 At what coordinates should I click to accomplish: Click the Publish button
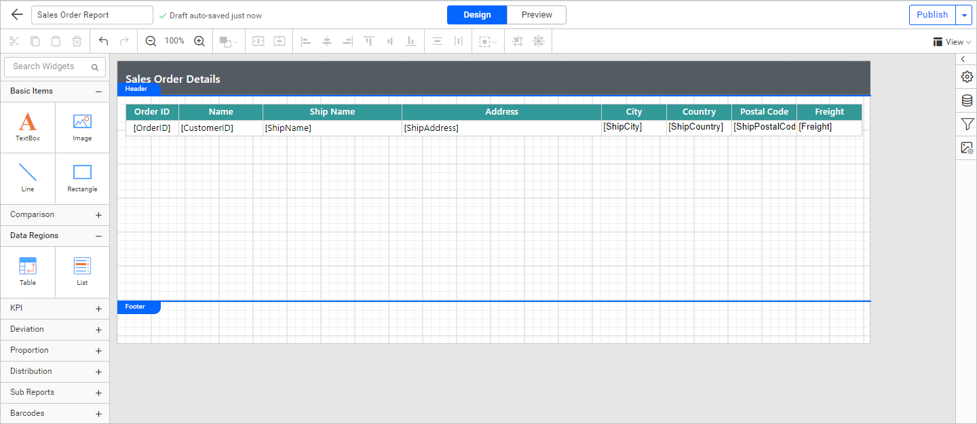tap(932, 14)
